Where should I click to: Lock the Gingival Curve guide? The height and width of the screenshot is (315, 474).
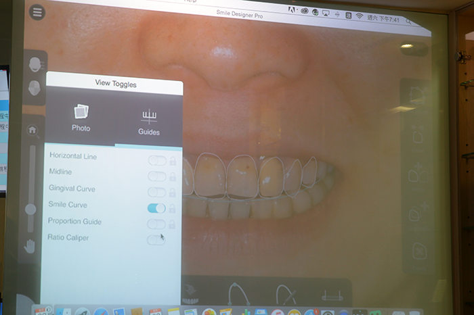[x=172, y=193]
